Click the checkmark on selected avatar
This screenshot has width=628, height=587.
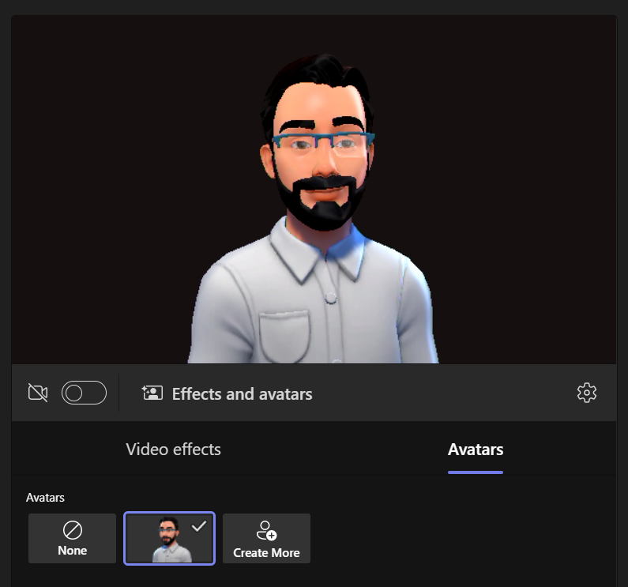click(199, 526)
